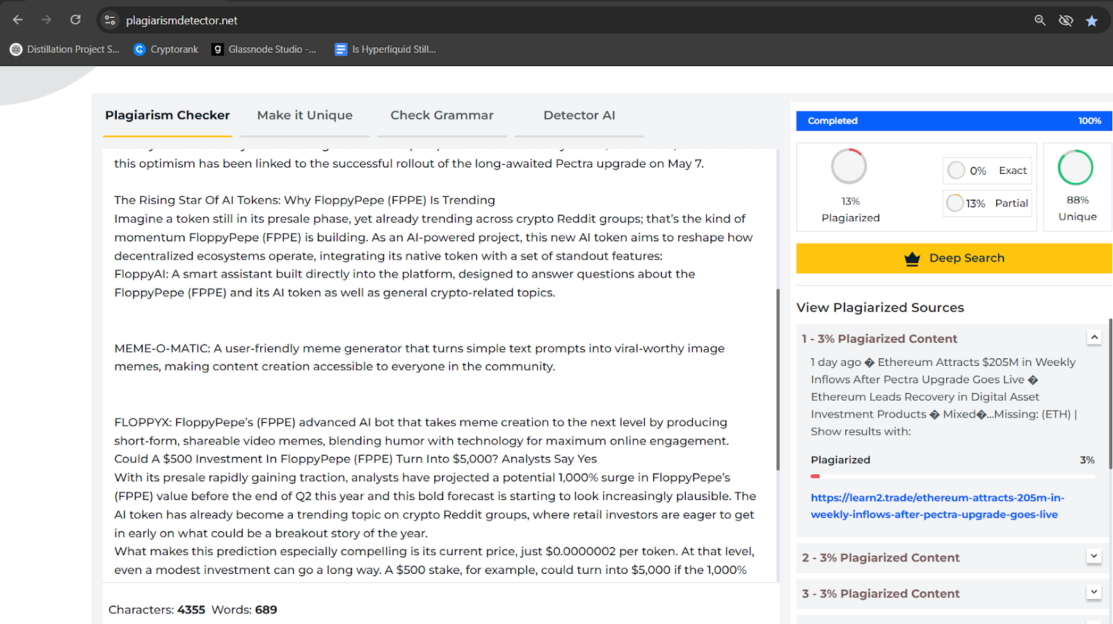Click the 3% Plagiarized red progress bar
This screenshot has height=624, width=1113.
click(952, 477)
